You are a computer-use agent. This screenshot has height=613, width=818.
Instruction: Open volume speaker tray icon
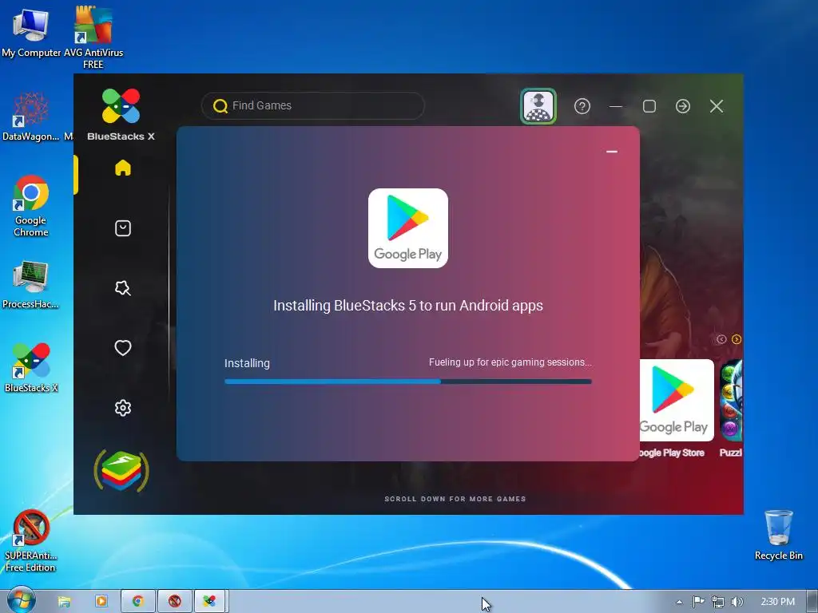pyautogui.click(x=737, y=602)
